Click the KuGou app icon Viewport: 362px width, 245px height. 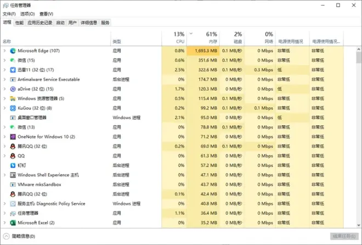13,108
